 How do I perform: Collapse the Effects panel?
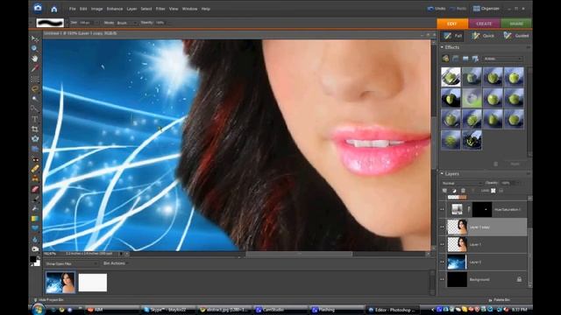[x=442, y=47]
